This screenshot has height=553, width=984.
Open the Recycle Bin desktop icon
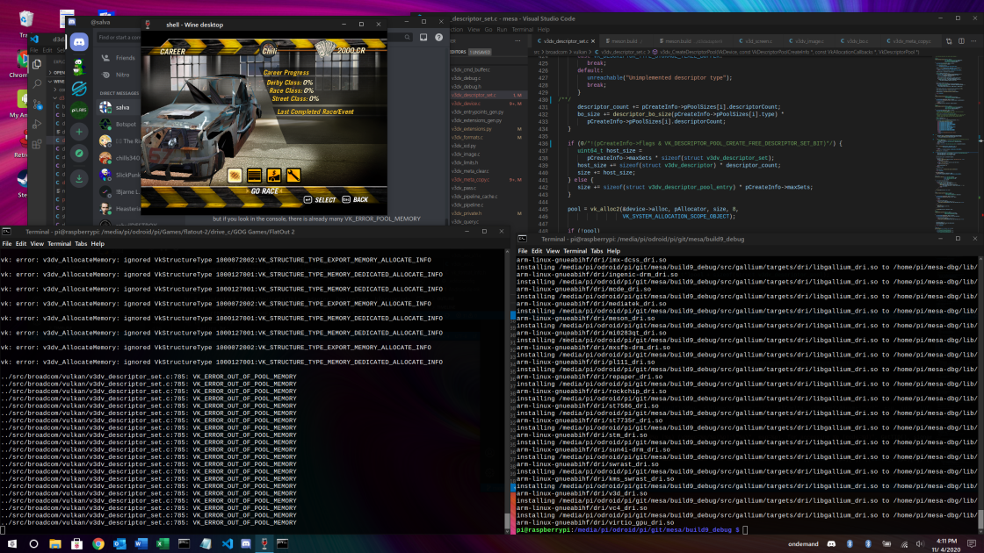(26, 19)
